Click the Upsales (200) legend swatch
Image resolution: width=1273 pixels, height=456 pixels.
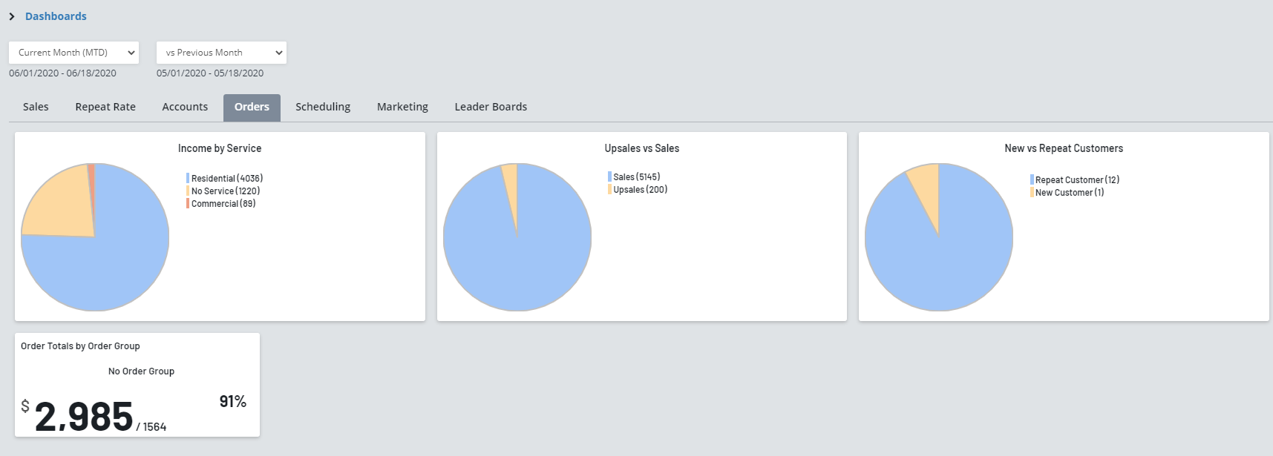point(610,190)
